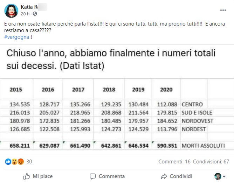234x183 pixels.
Task: View the list of 30 reactions
Action: coord(29,162)
